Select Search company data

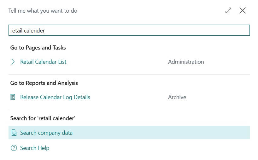point(46,133)
